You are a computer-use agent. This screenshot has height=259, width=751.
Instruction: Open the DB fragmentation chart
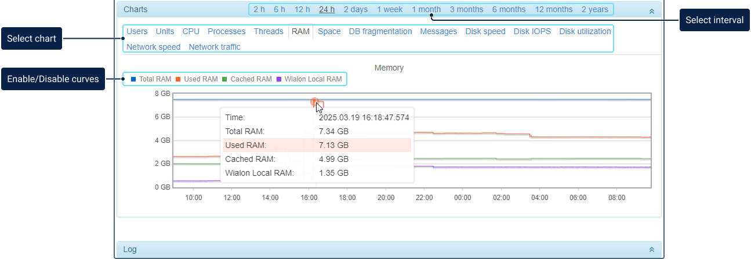coord(380,31)
